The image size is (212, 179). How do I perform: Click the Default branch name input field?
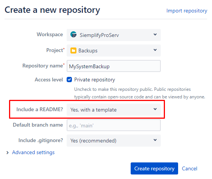pos(114,125)
